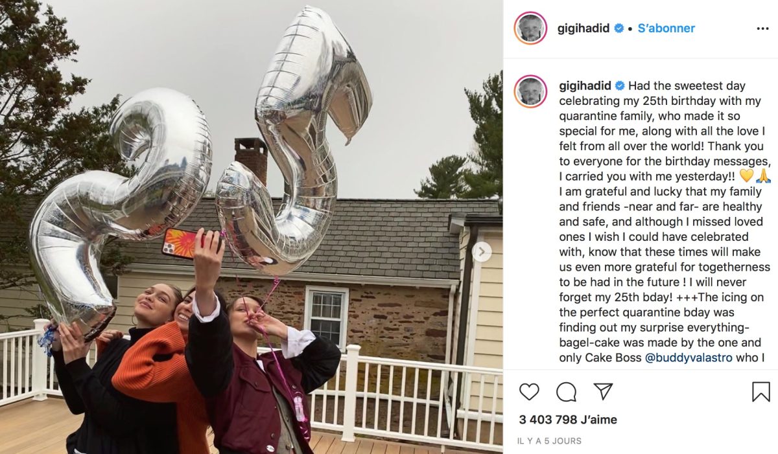The width and height of the screenshot is (778, 454).
Task: Click the praying hands emoji in caption
Action: click(x=763, y=176)
